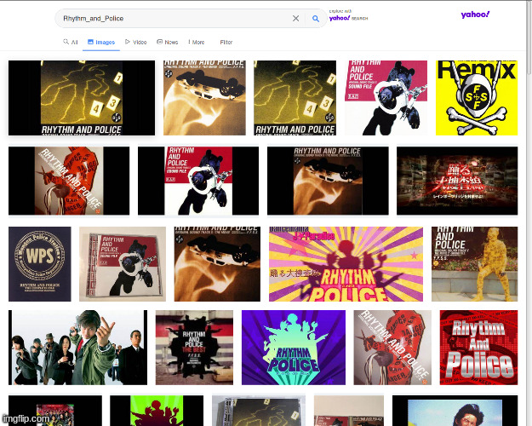
Task: Open the navy WPS police emblem image
Action: click(x=40, y=264)
